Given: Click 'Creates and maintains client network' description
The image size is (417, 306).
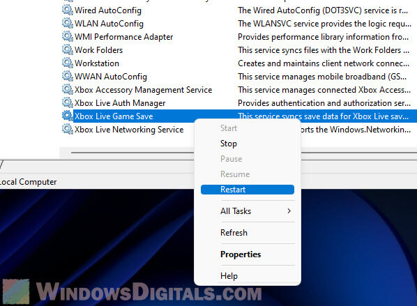Looking at the screenshot, I should 324,63.
